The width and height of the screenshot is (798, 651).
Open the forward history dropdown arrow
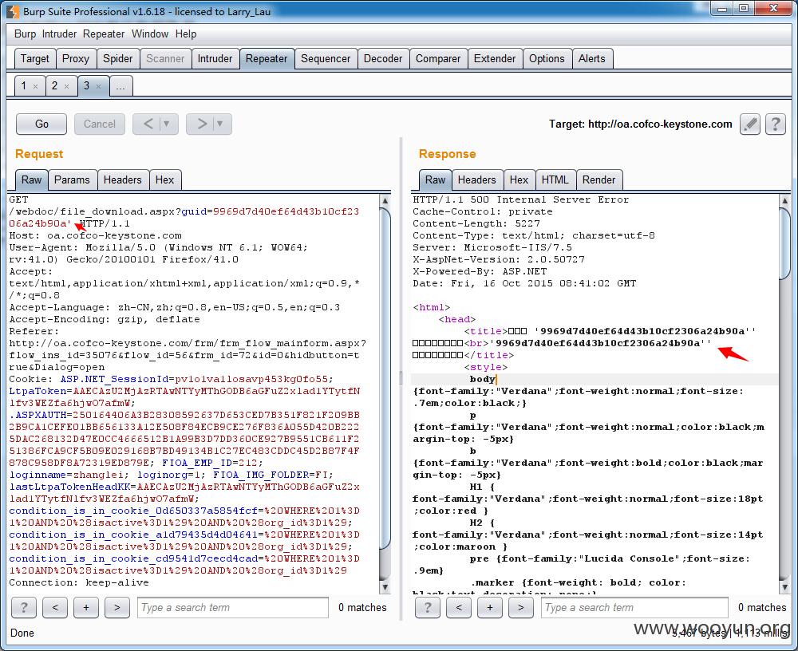220,124
